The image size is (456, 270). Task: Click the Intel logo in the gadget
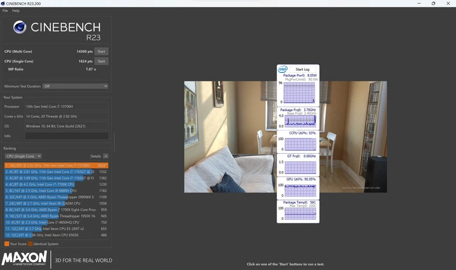(x=283, y=69)
